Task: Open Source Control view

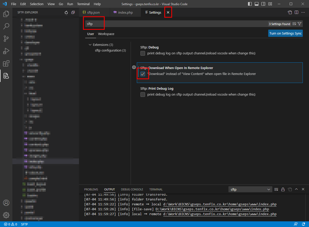Action: [x=6, y=39]
